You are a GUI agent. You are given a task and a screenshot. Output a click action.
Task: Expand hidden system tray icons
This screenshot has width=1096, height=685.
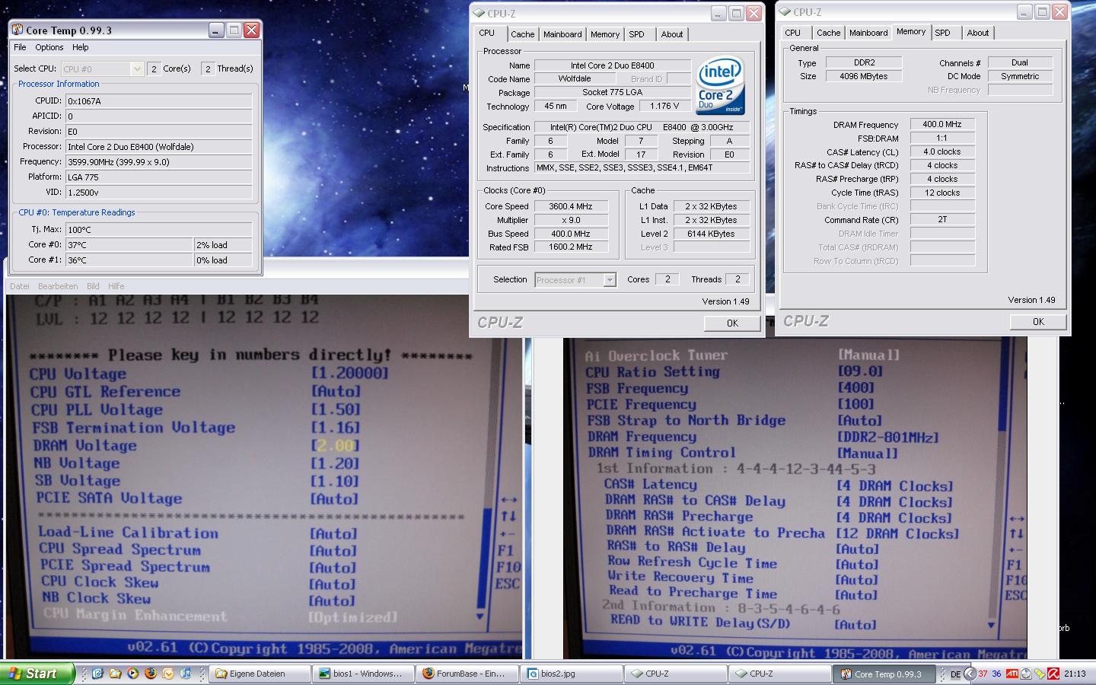pos(970,674)
